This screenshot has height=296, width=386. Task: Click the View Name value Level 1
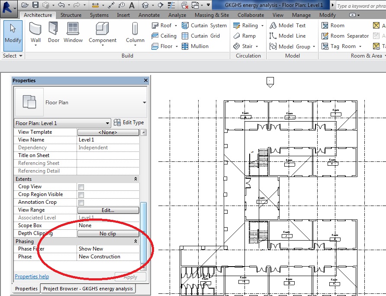click(108, 140)
